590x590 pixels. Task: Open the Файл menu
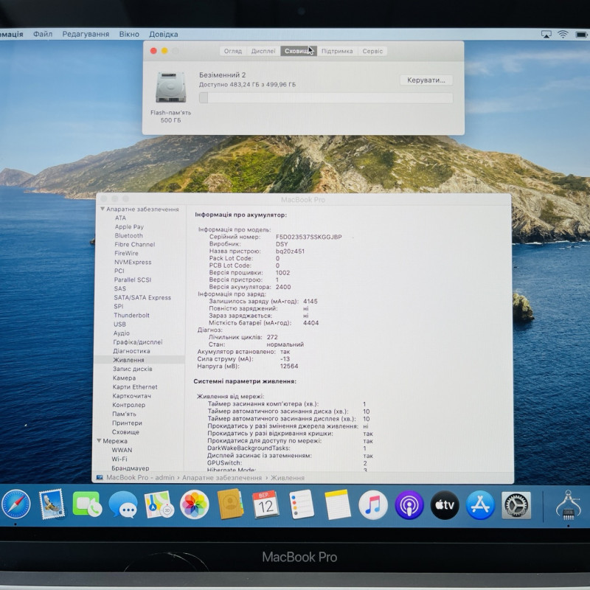pos(43,34)
